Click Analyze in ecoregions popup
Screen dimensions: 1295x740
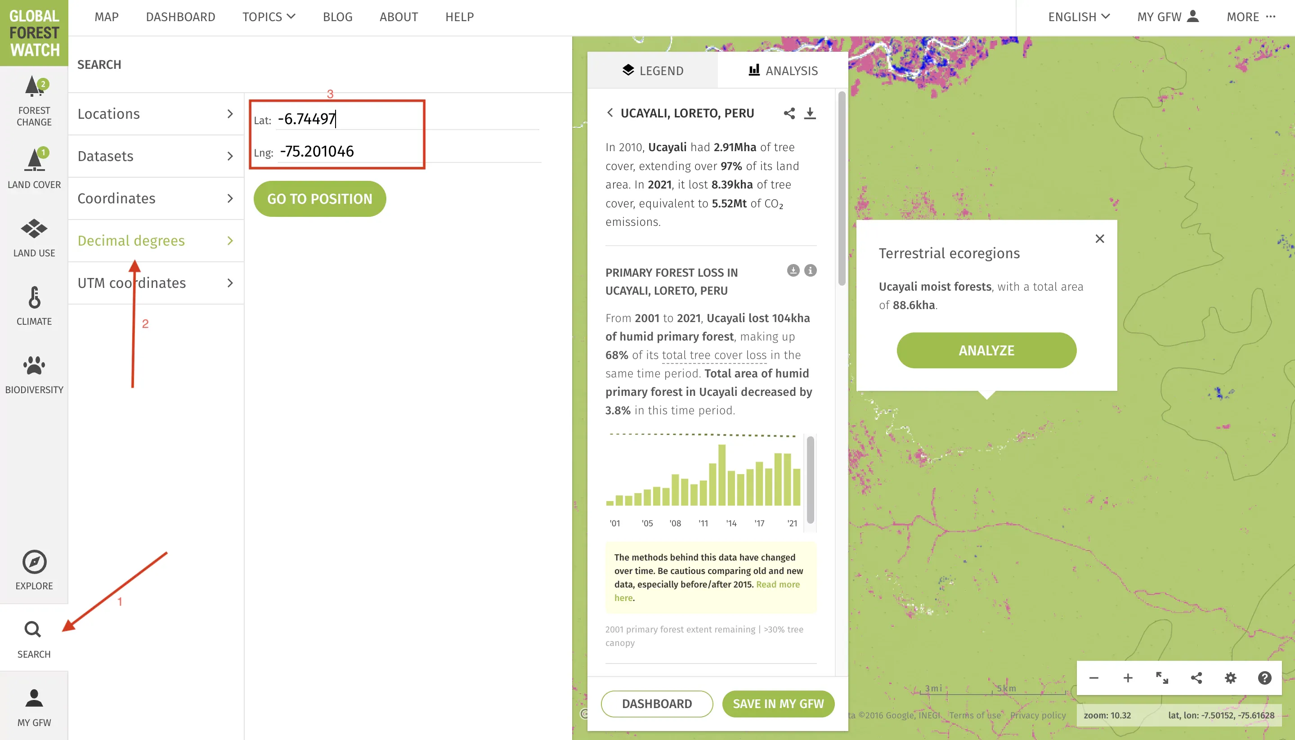986,350
